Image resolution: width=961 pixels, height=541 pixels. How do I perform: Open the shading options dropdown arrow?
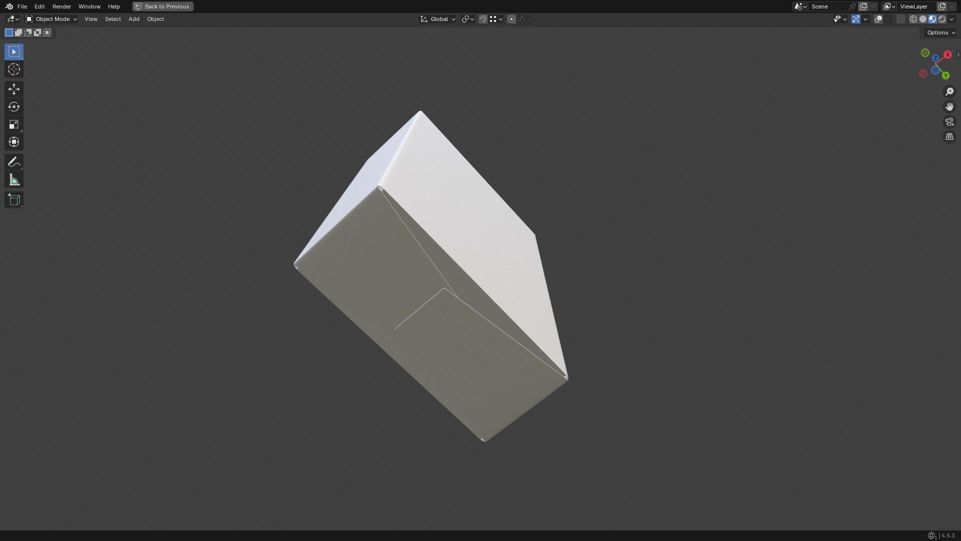coord(951,19)
